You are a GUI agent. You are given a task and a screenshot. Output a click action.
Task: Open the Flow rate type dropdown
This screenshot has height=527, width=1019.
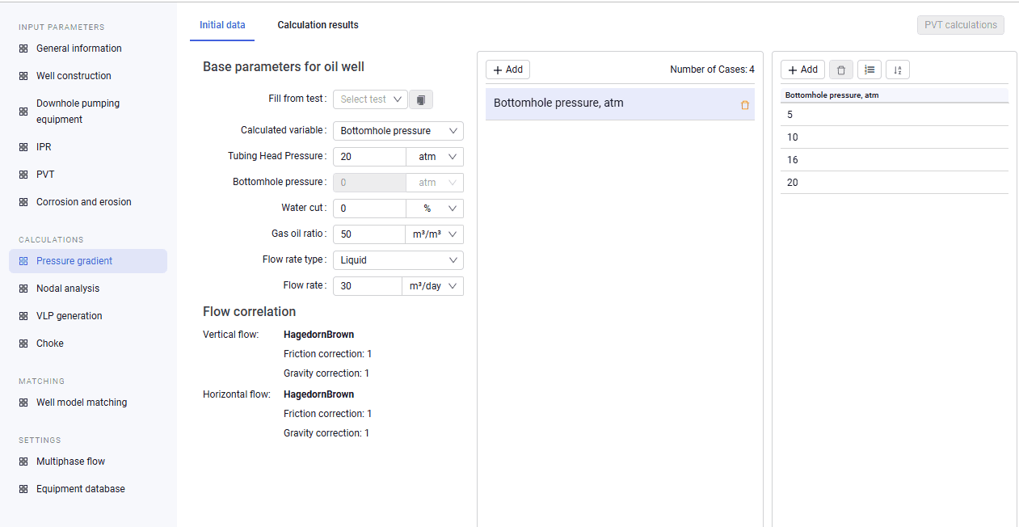[x=398, y=260]
